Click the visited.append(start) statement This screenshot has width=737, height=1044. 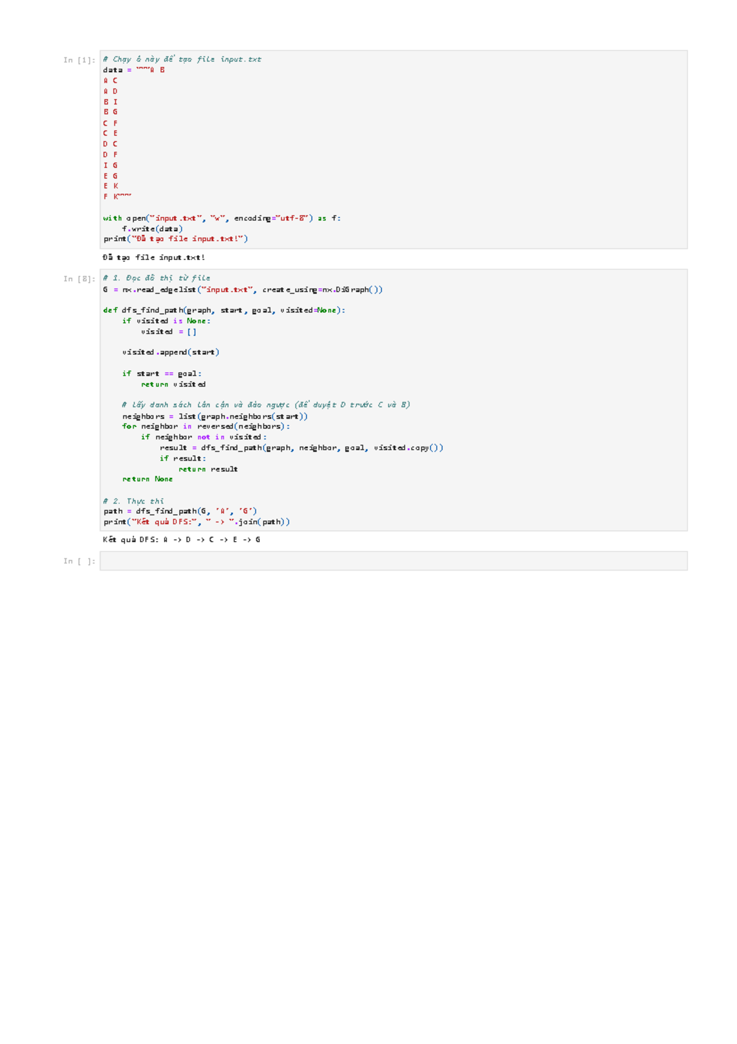pos(170,352)
